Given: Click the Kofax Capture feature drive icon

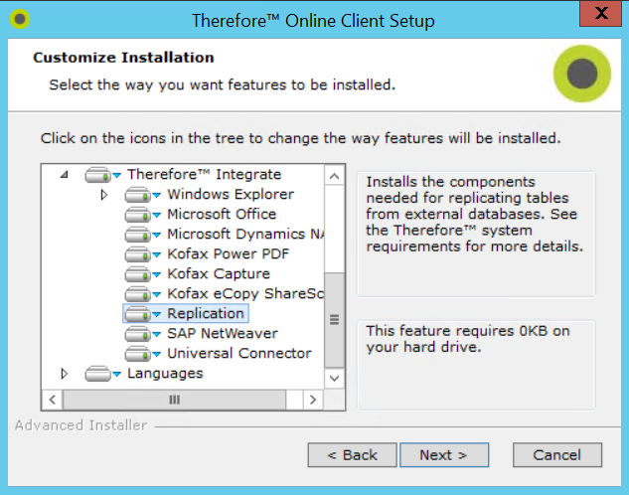Looking at the screenshot, I should [x=141, y=274].
